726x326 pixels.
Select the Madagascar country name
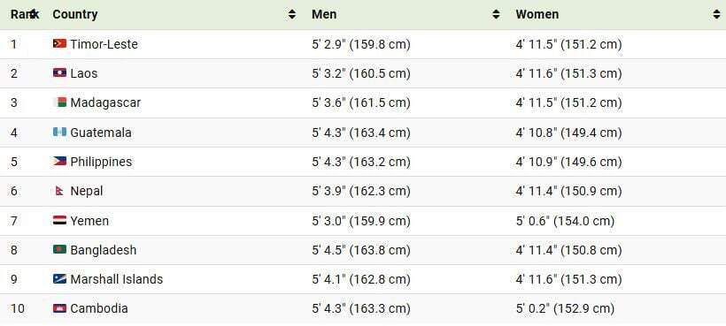coord(105,103)
